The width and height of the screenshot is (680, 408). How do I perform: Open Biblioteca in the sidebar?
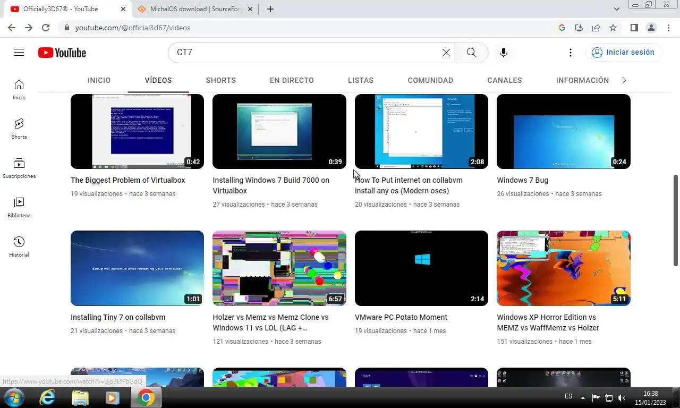19,208
